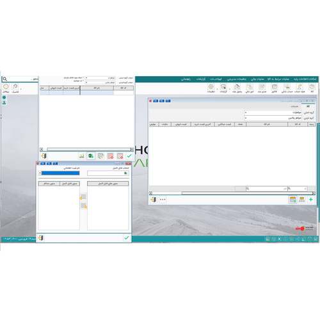Click the search field in left panel

20,79
